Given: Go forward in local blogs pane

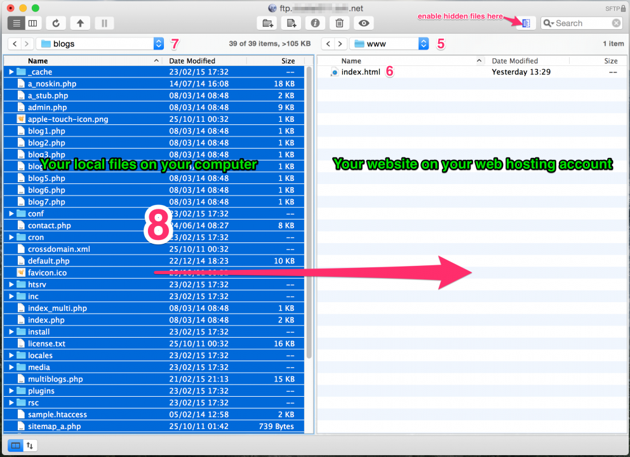Looking at the screenshot, I should point(27,44).
